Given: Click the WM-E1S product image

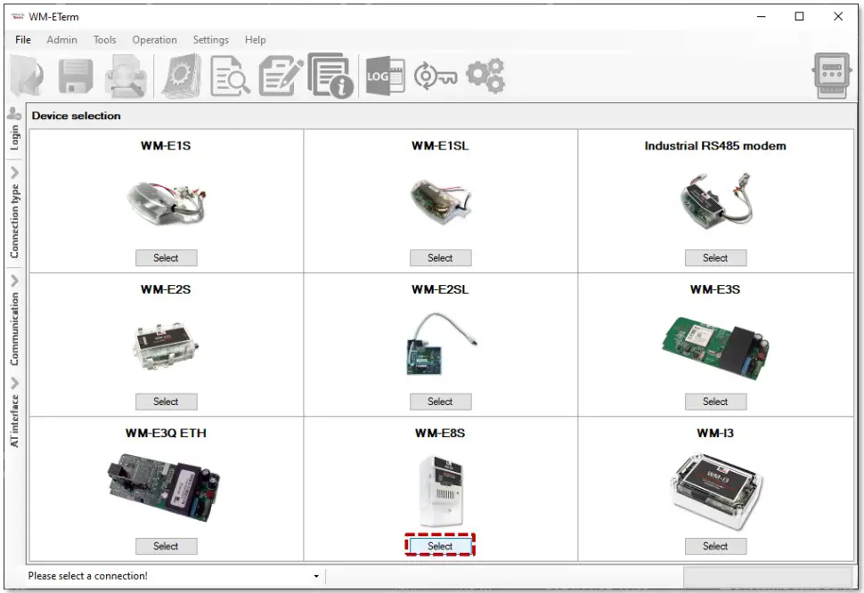Looking at the screenshot, I should pyautogui.click(x=167, y=203).
